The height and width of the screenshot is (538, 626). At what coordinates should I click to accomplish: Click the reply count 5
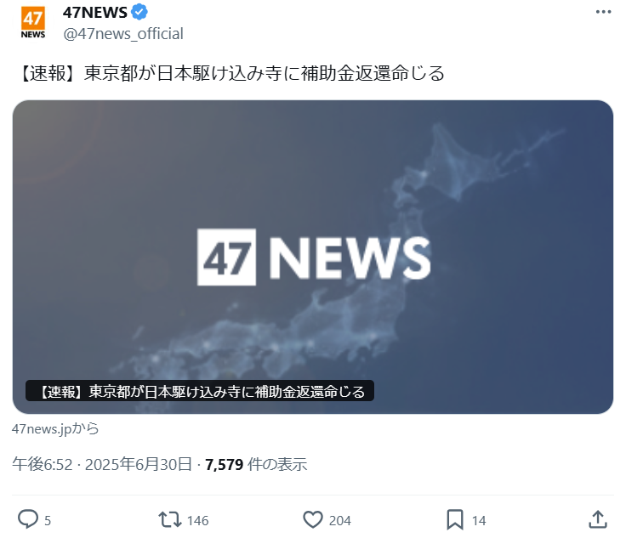click(48, 520)
